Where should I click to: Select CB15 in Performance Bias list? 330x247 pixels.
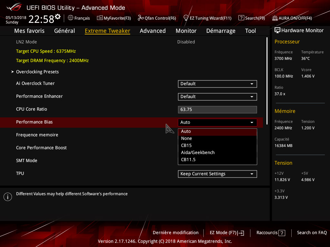186,145
